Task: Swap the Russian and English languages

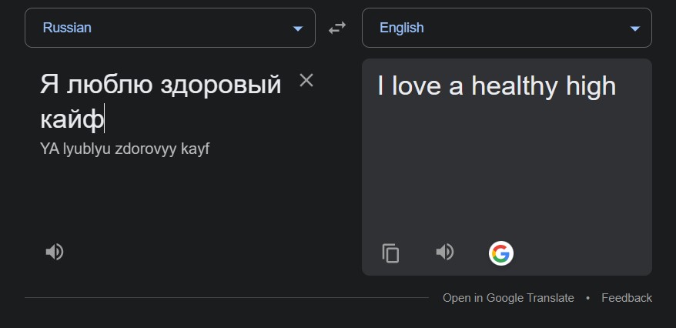Action: (337, 28)
